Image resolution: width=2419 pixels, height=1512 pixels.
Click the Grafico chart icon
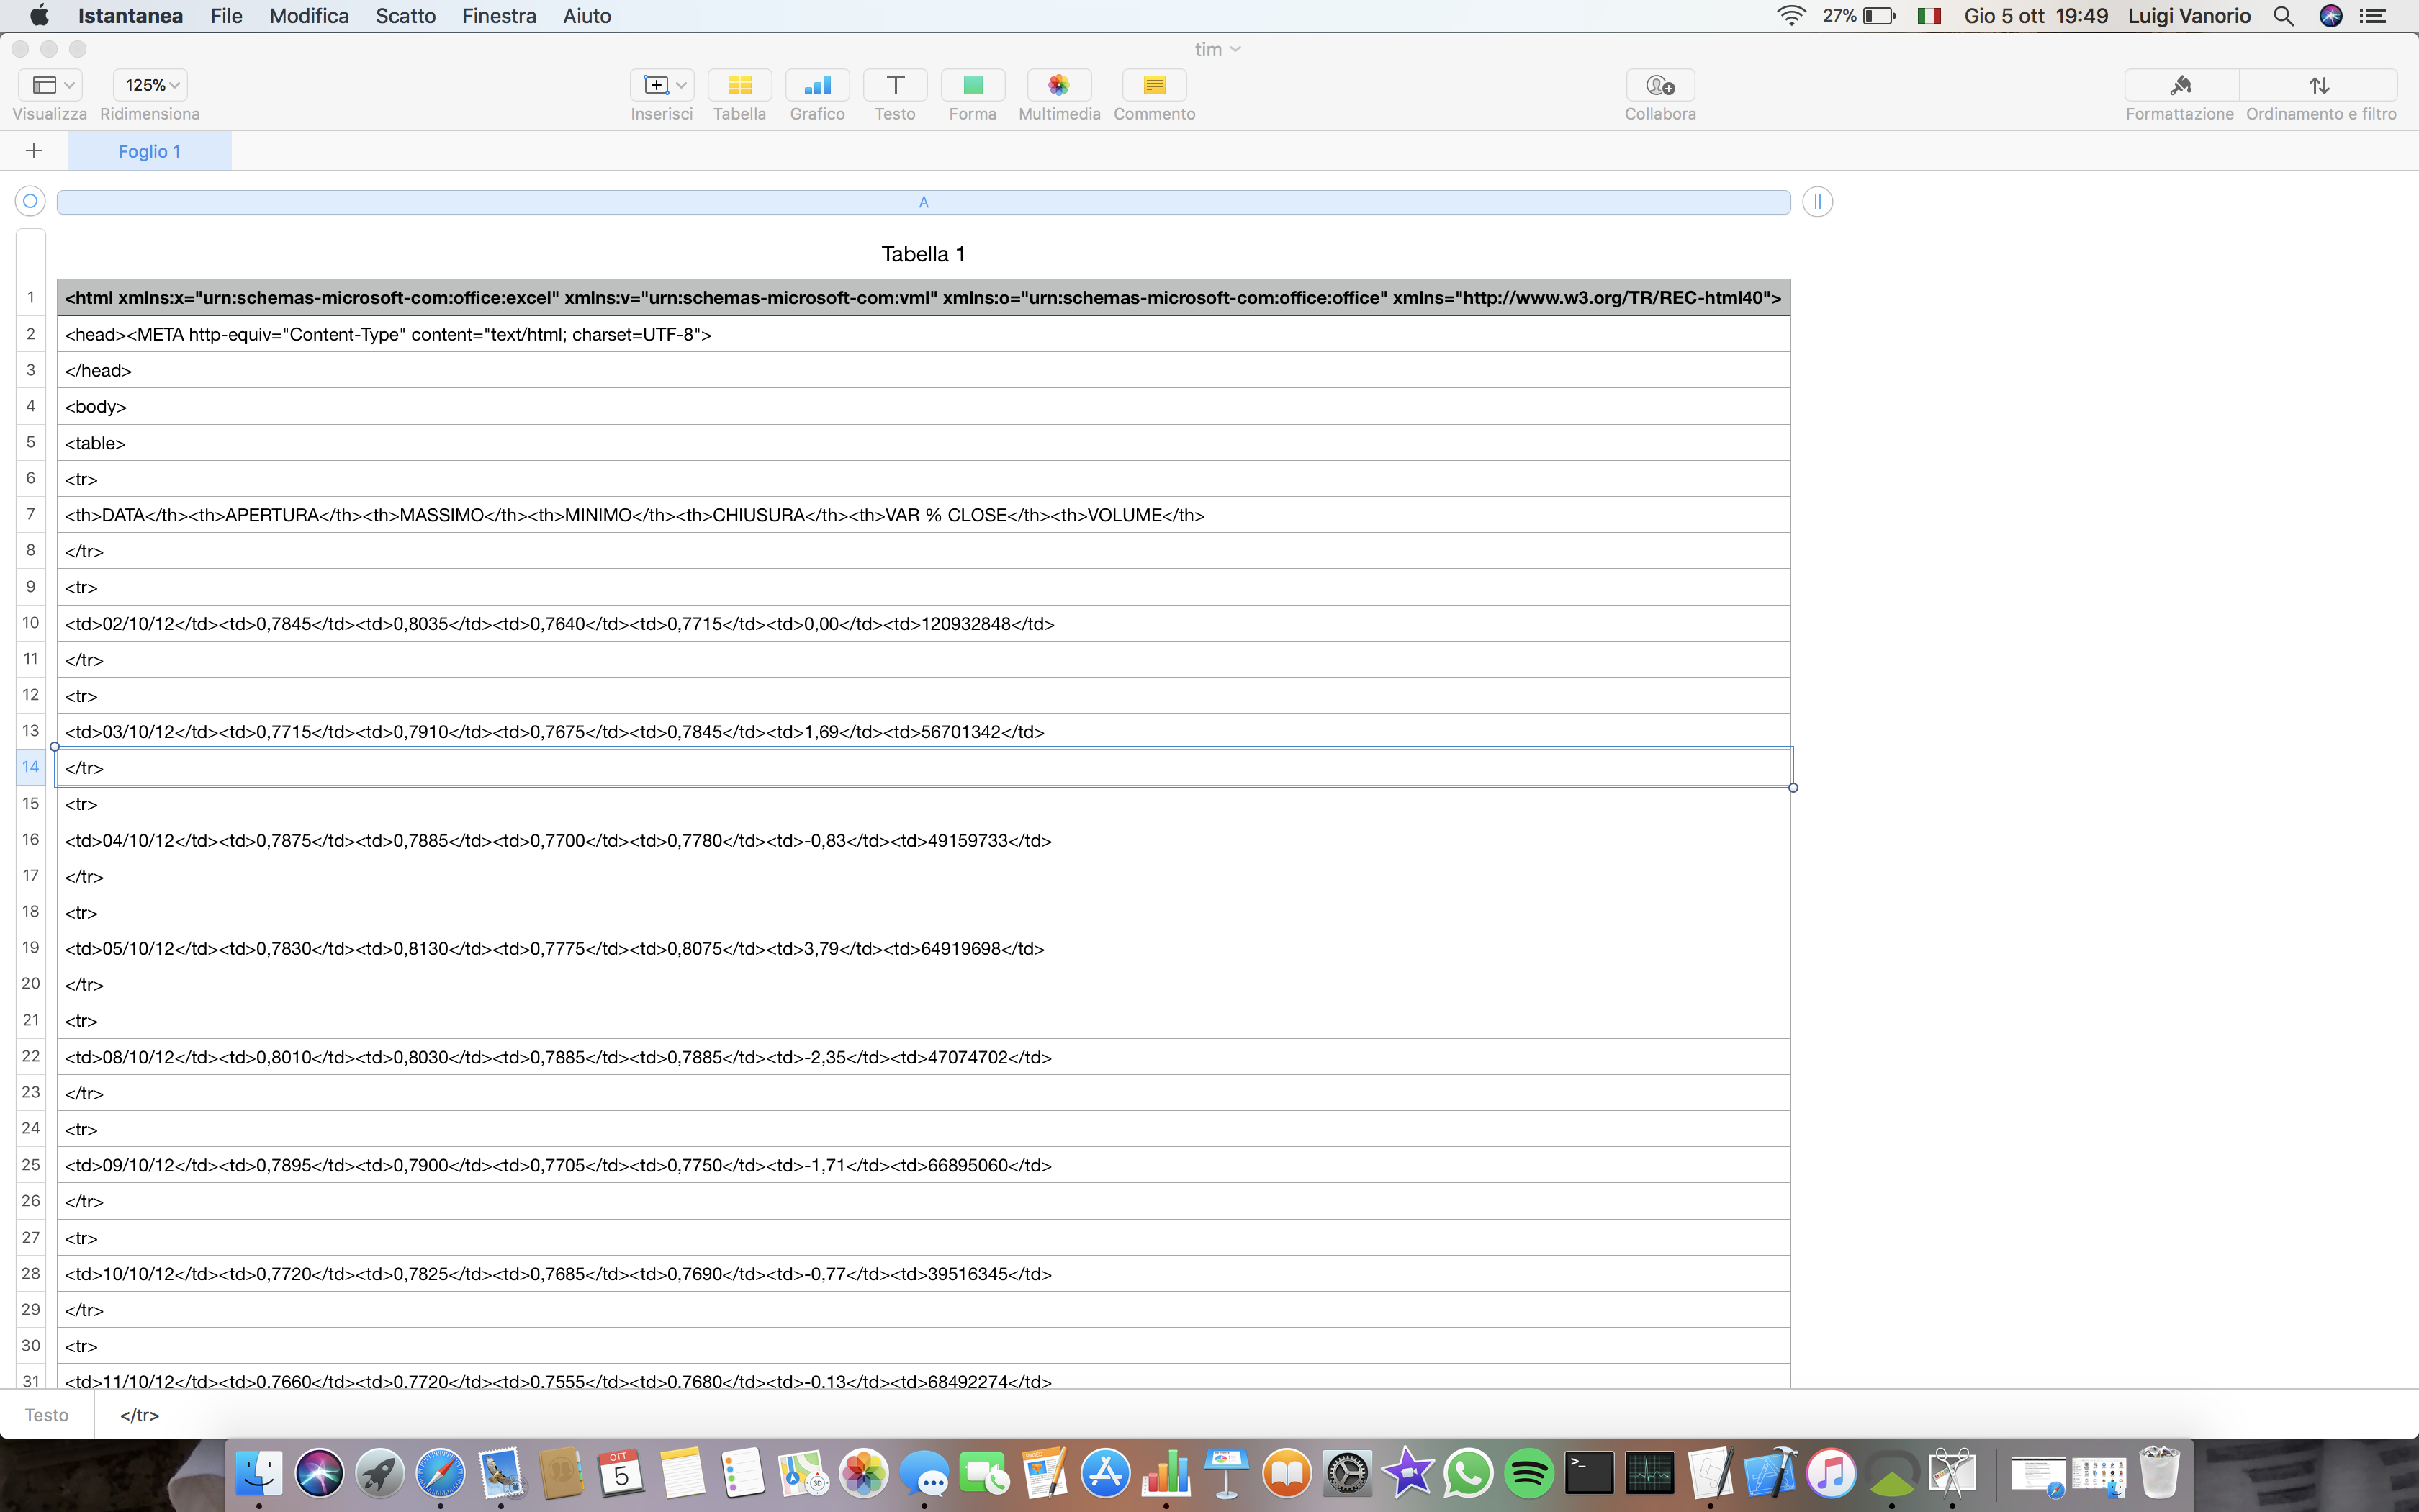(816, 85)
